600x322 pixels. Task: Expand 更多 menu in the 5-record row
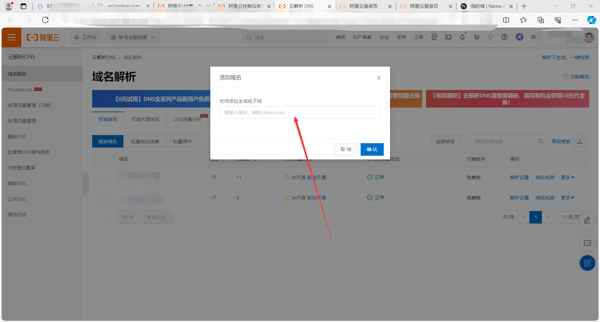coord(567,198)
